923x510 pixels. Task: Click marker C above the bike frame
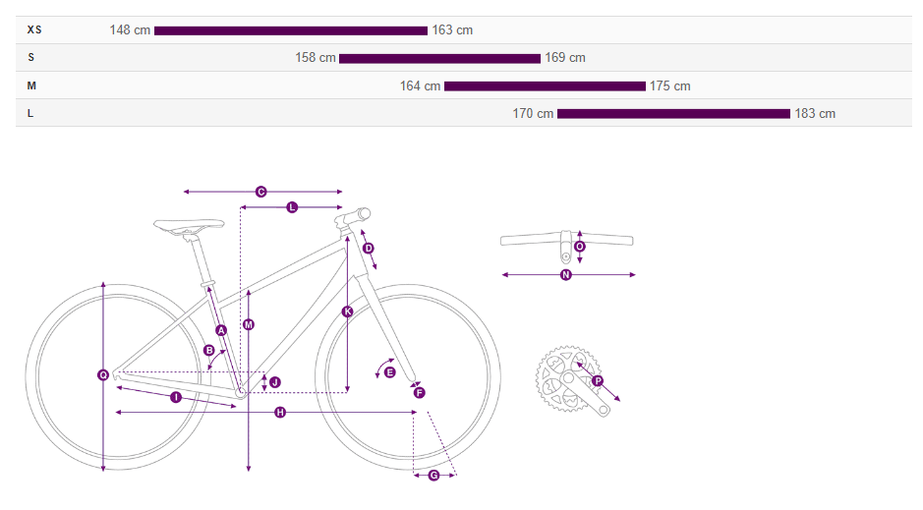pos(261,192)
